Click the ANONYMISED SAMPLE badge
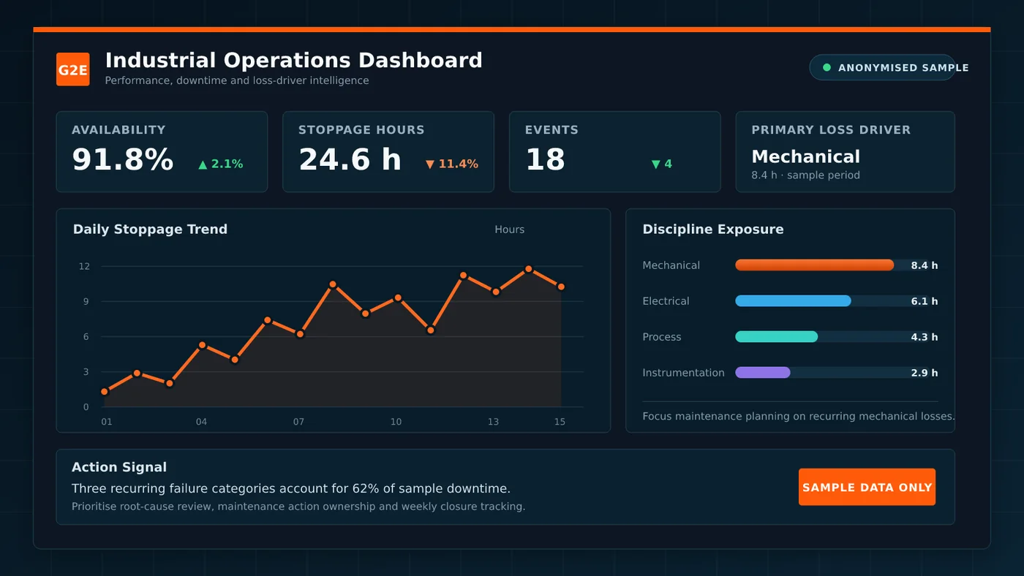1024x576 pixels. point(882,67)
